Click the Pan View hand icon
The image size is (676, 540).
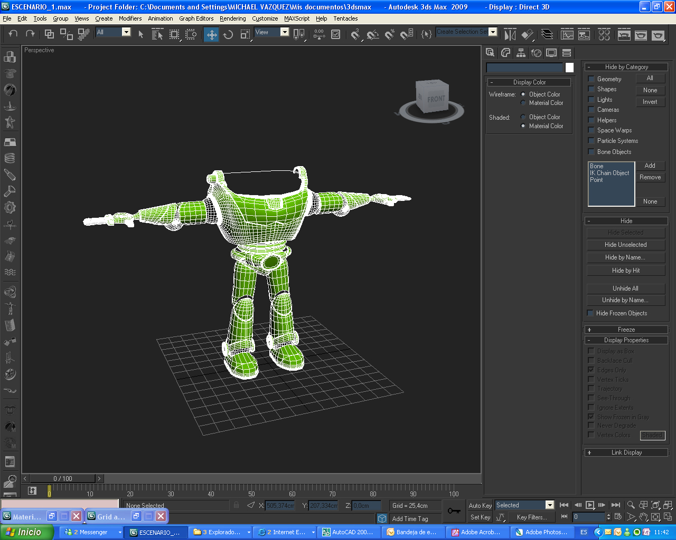643,517
